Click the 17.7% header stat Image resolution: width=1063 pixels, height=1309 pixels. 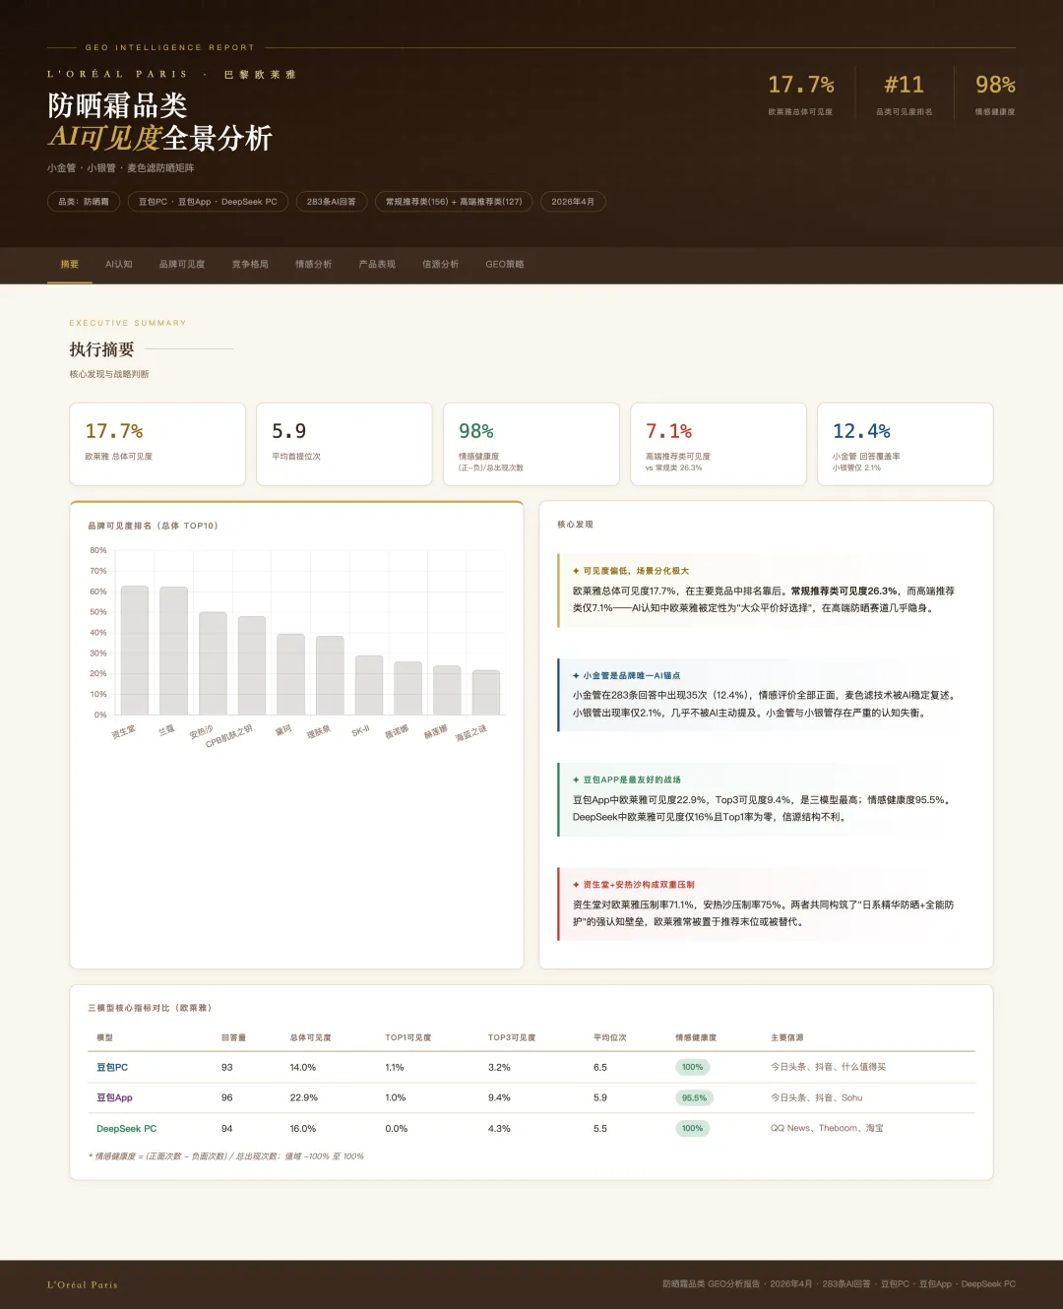(801, 94)
